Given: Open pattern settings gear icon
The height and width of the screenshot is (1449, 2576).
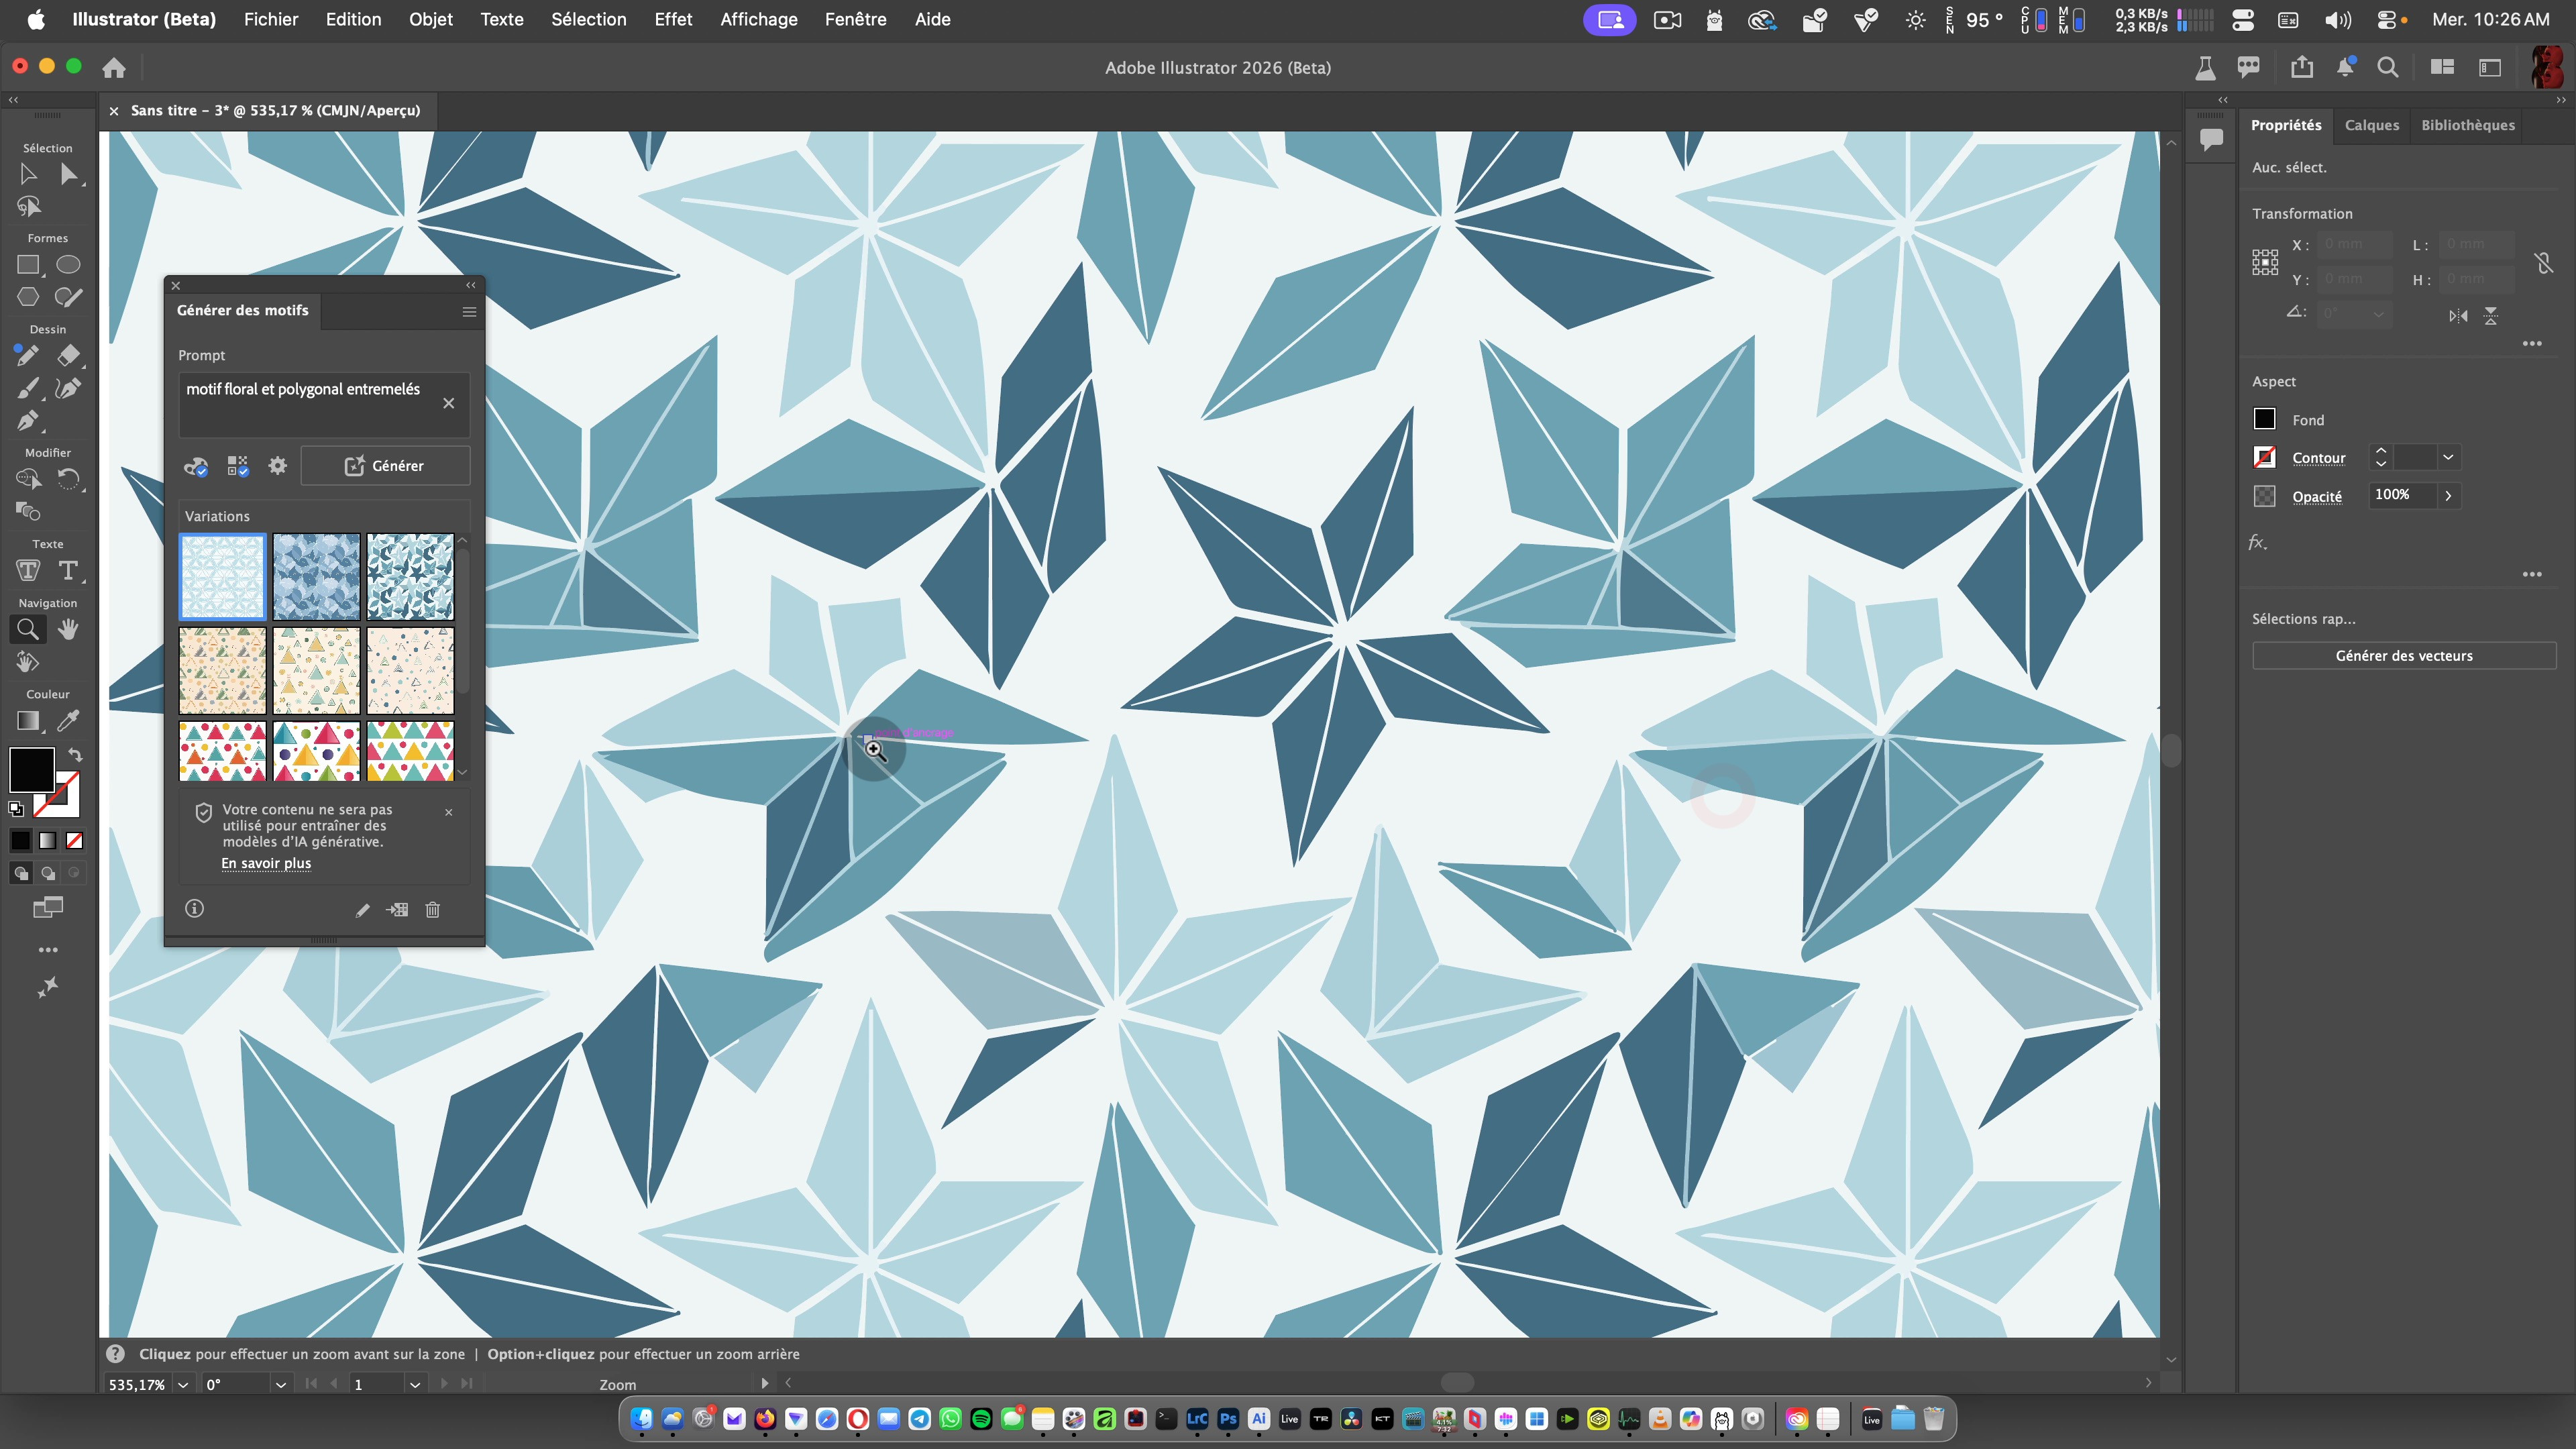Looking at the screenshot, I should click(x=277, y=466).
